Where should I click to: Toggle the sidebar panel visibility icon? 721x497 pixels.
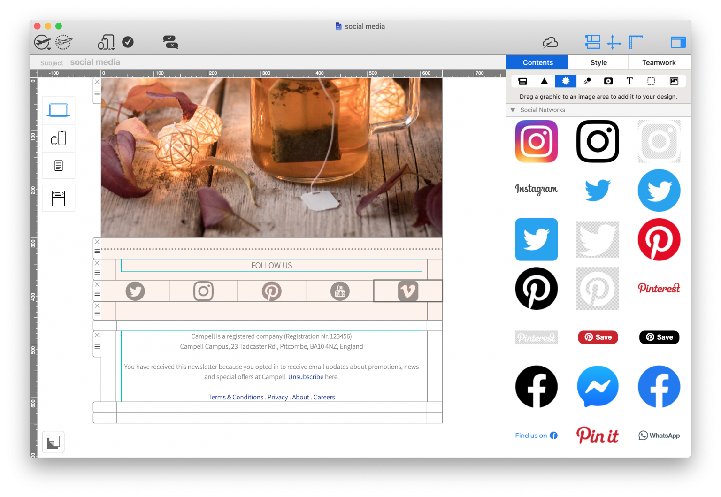click(x=678, y=42)
